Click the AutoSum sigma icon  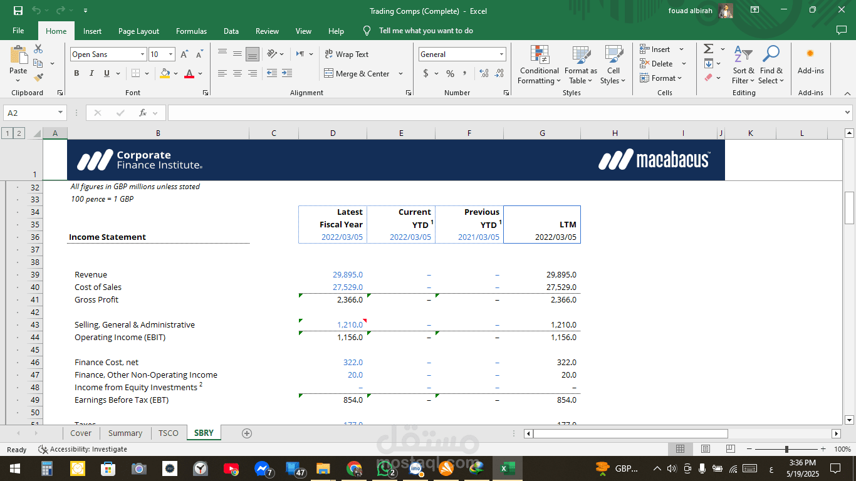708,49
